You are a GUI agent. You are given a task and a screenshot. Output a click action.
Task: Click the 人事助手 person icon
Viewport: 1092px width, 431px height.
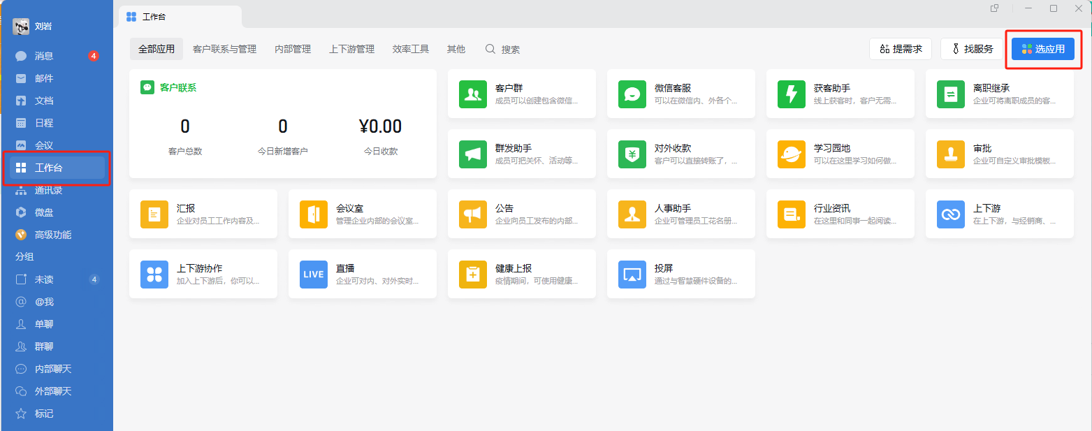click(x=632, y=214)
